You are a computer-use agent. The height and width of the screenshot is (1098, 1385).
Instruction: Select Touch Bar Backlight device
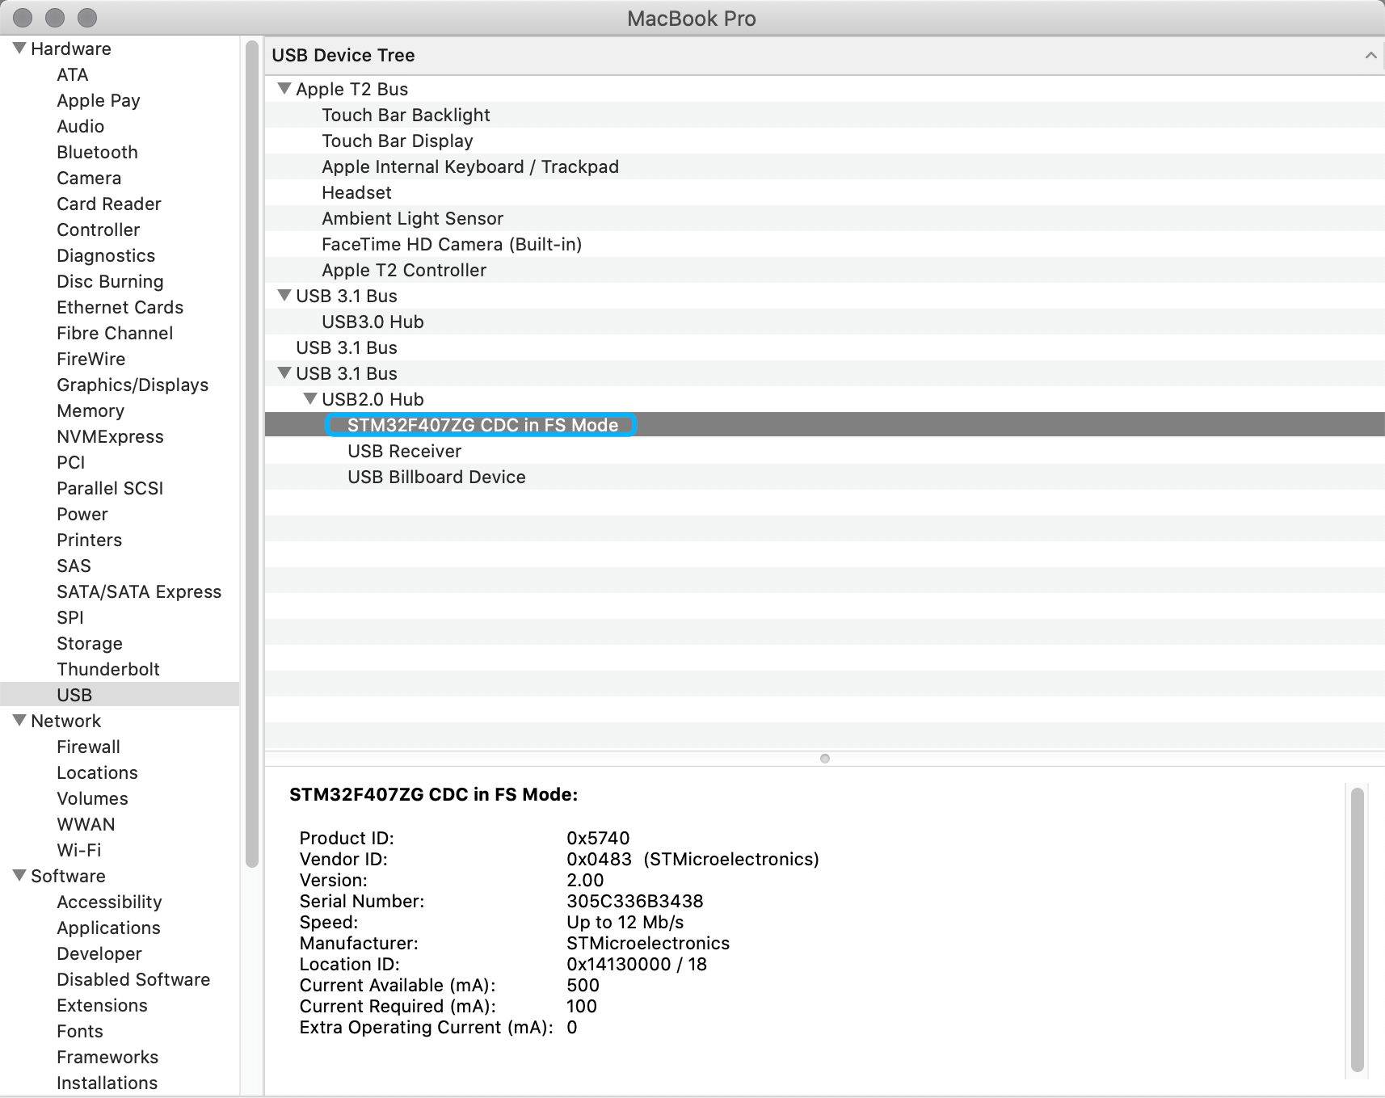click(x=825, y=115)
